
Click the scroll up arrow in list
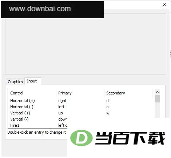[x=157, y=92]
